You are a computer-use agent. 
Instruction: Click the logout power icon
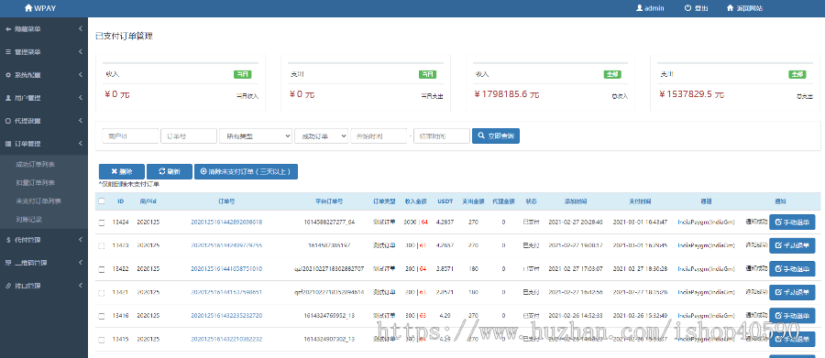click(687, 8)
